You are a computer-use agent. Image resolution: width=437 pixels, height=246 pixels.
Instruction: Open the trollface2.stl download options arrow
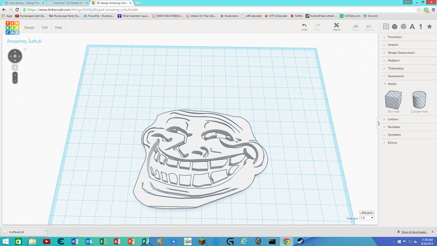pos(46,231)
